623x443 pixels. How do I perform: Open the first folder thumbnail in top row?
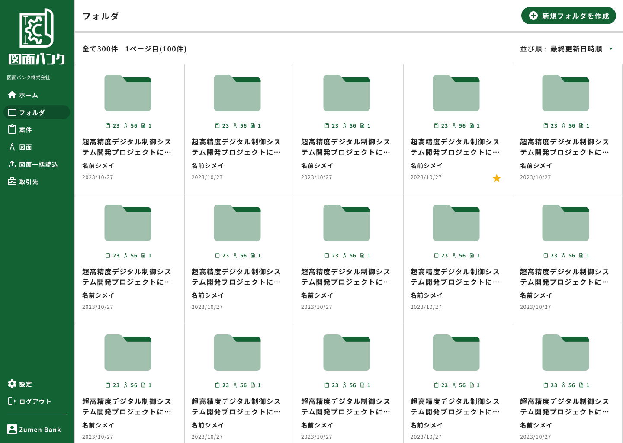128,93
